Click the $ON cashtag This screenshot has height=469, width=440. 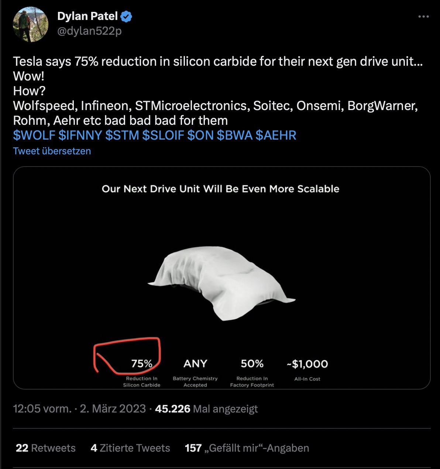200,135
